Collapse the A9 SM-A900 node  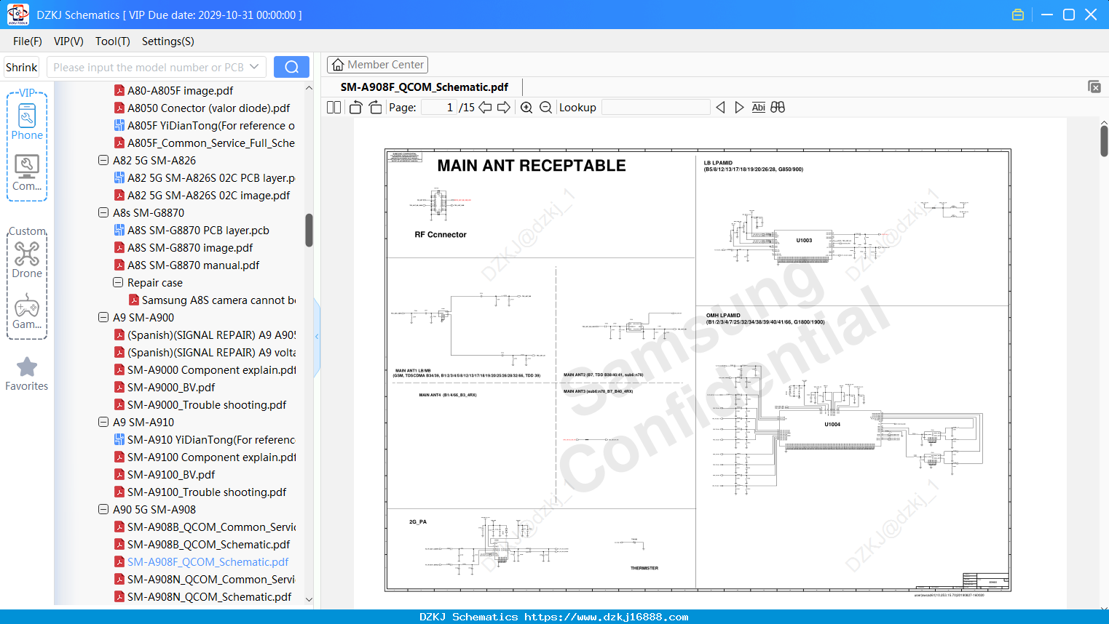click(103, 318)
